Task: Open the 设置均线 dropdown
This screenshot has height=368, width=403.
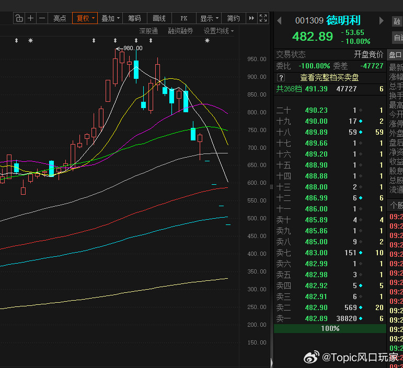Action: [x=218, y=31]
